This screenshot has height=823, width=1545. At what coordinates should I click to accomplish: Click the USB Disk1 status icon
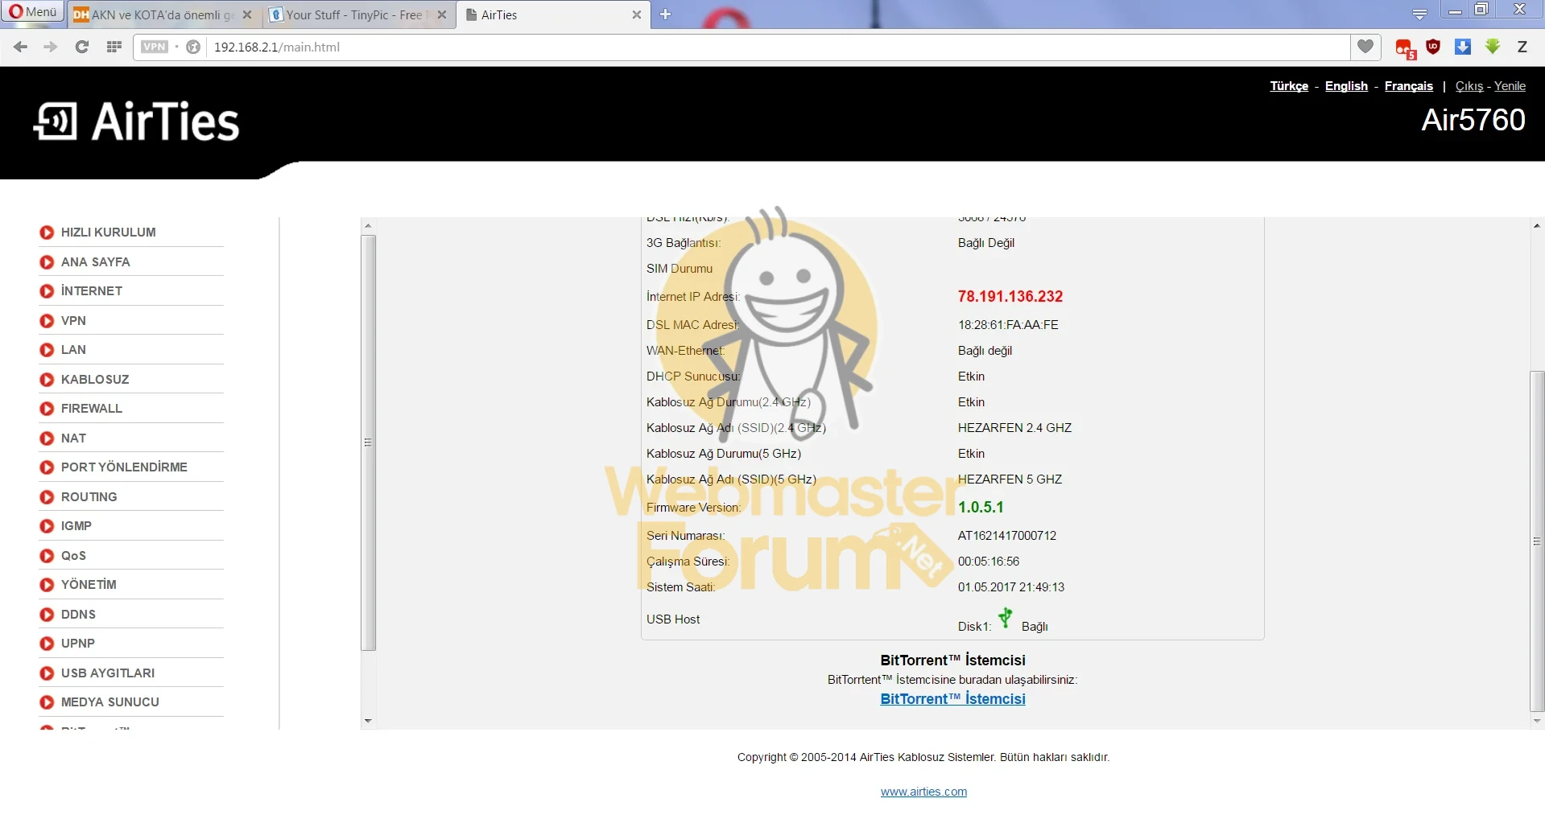[x=1005, y=618]
